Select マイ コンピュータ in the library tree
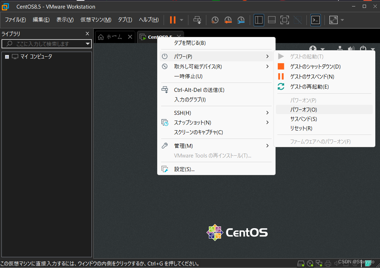 [36, 56]
